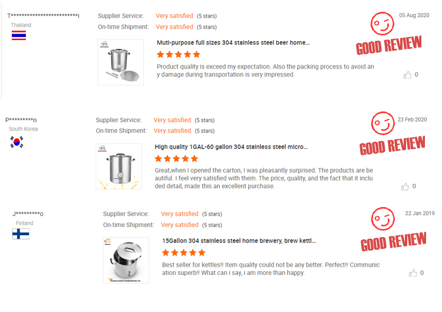Open 'High quality 1GAL-60 gallon' product link
442x312 pixels.
pos(231,147)
